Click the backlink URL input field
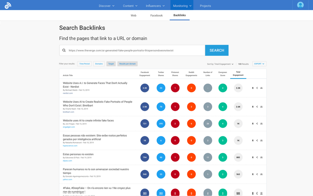The height and width of the screenshot is (196, 313). coord(134,51)
